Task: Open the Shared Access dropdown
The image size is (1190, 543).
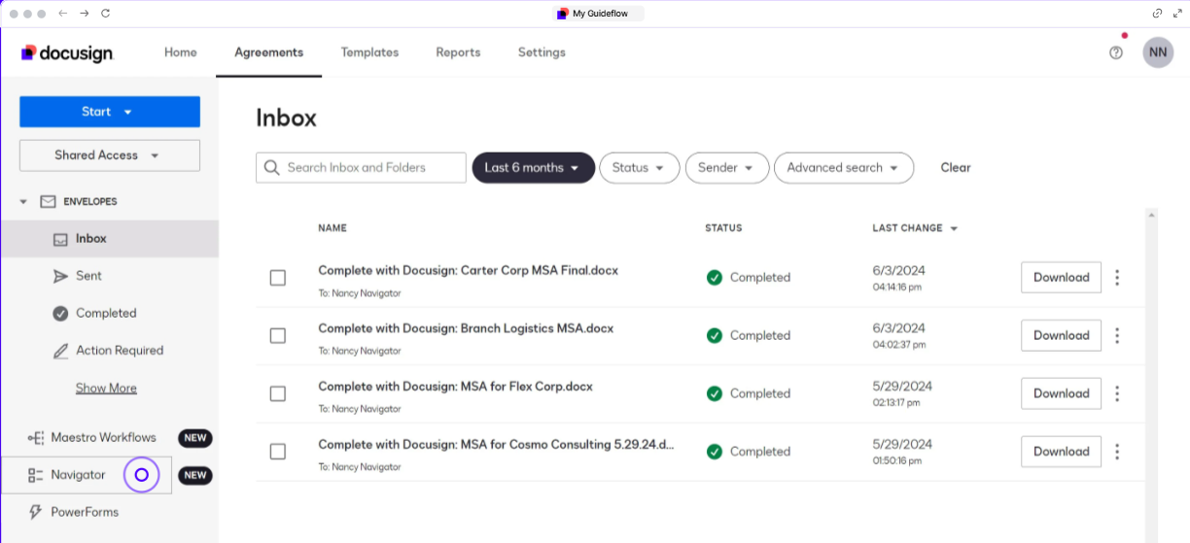Action: (110, 155)
